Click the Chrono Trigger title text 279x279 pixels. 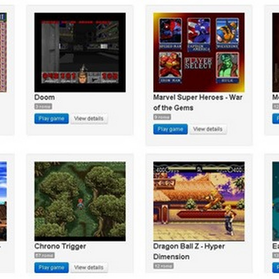[x=60, y=247]
